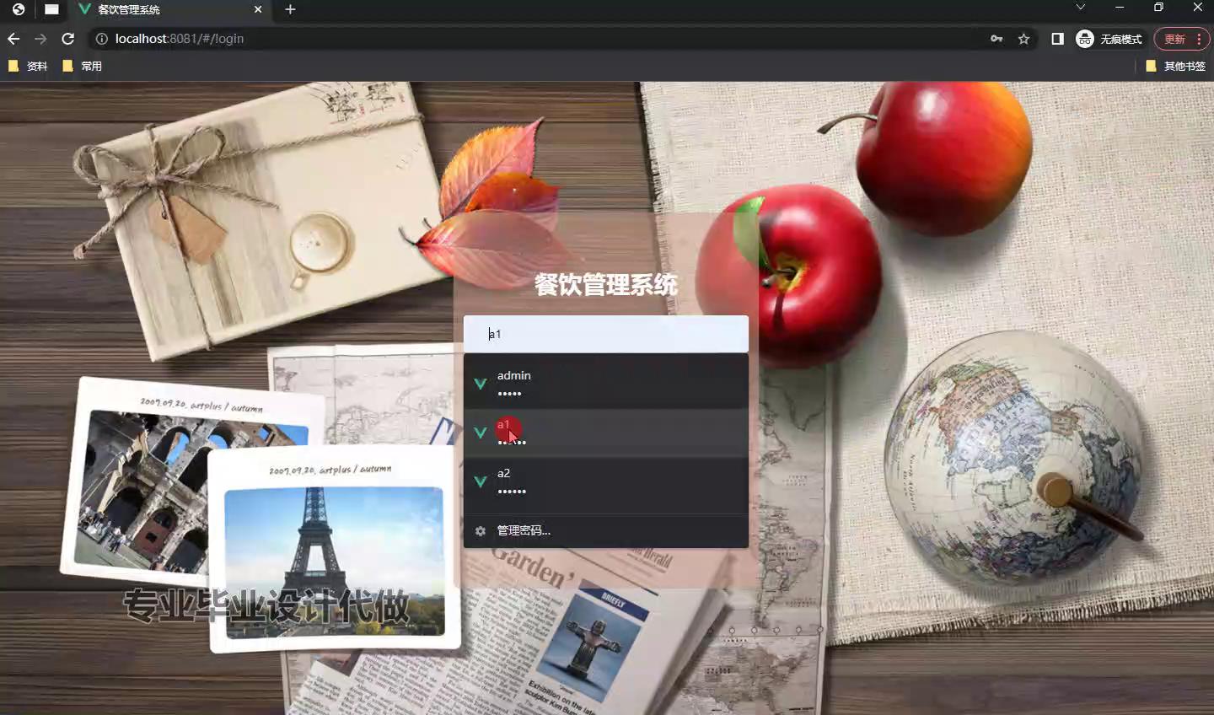1214x715 pixels.
Task: Open the tab search dropdown chevron
Action: tap(1080, 8)
